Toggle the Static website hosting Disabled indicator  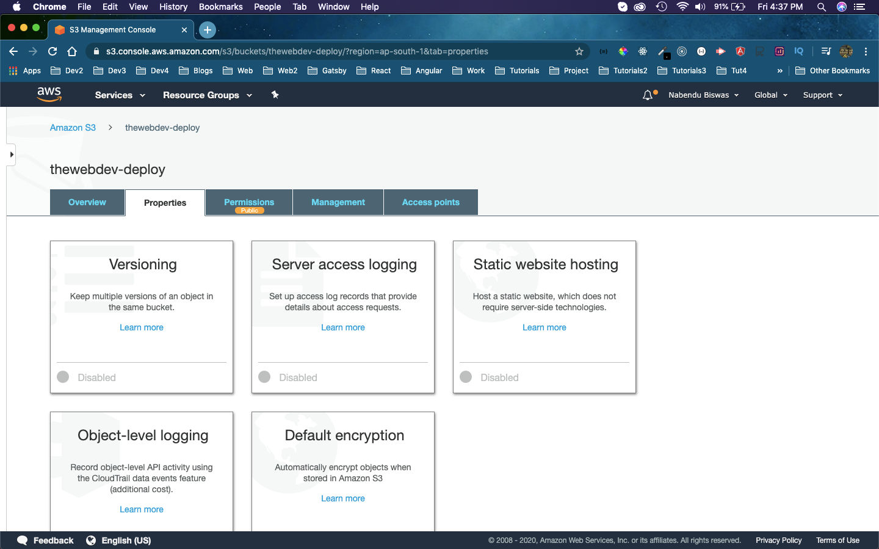[466, 377]
